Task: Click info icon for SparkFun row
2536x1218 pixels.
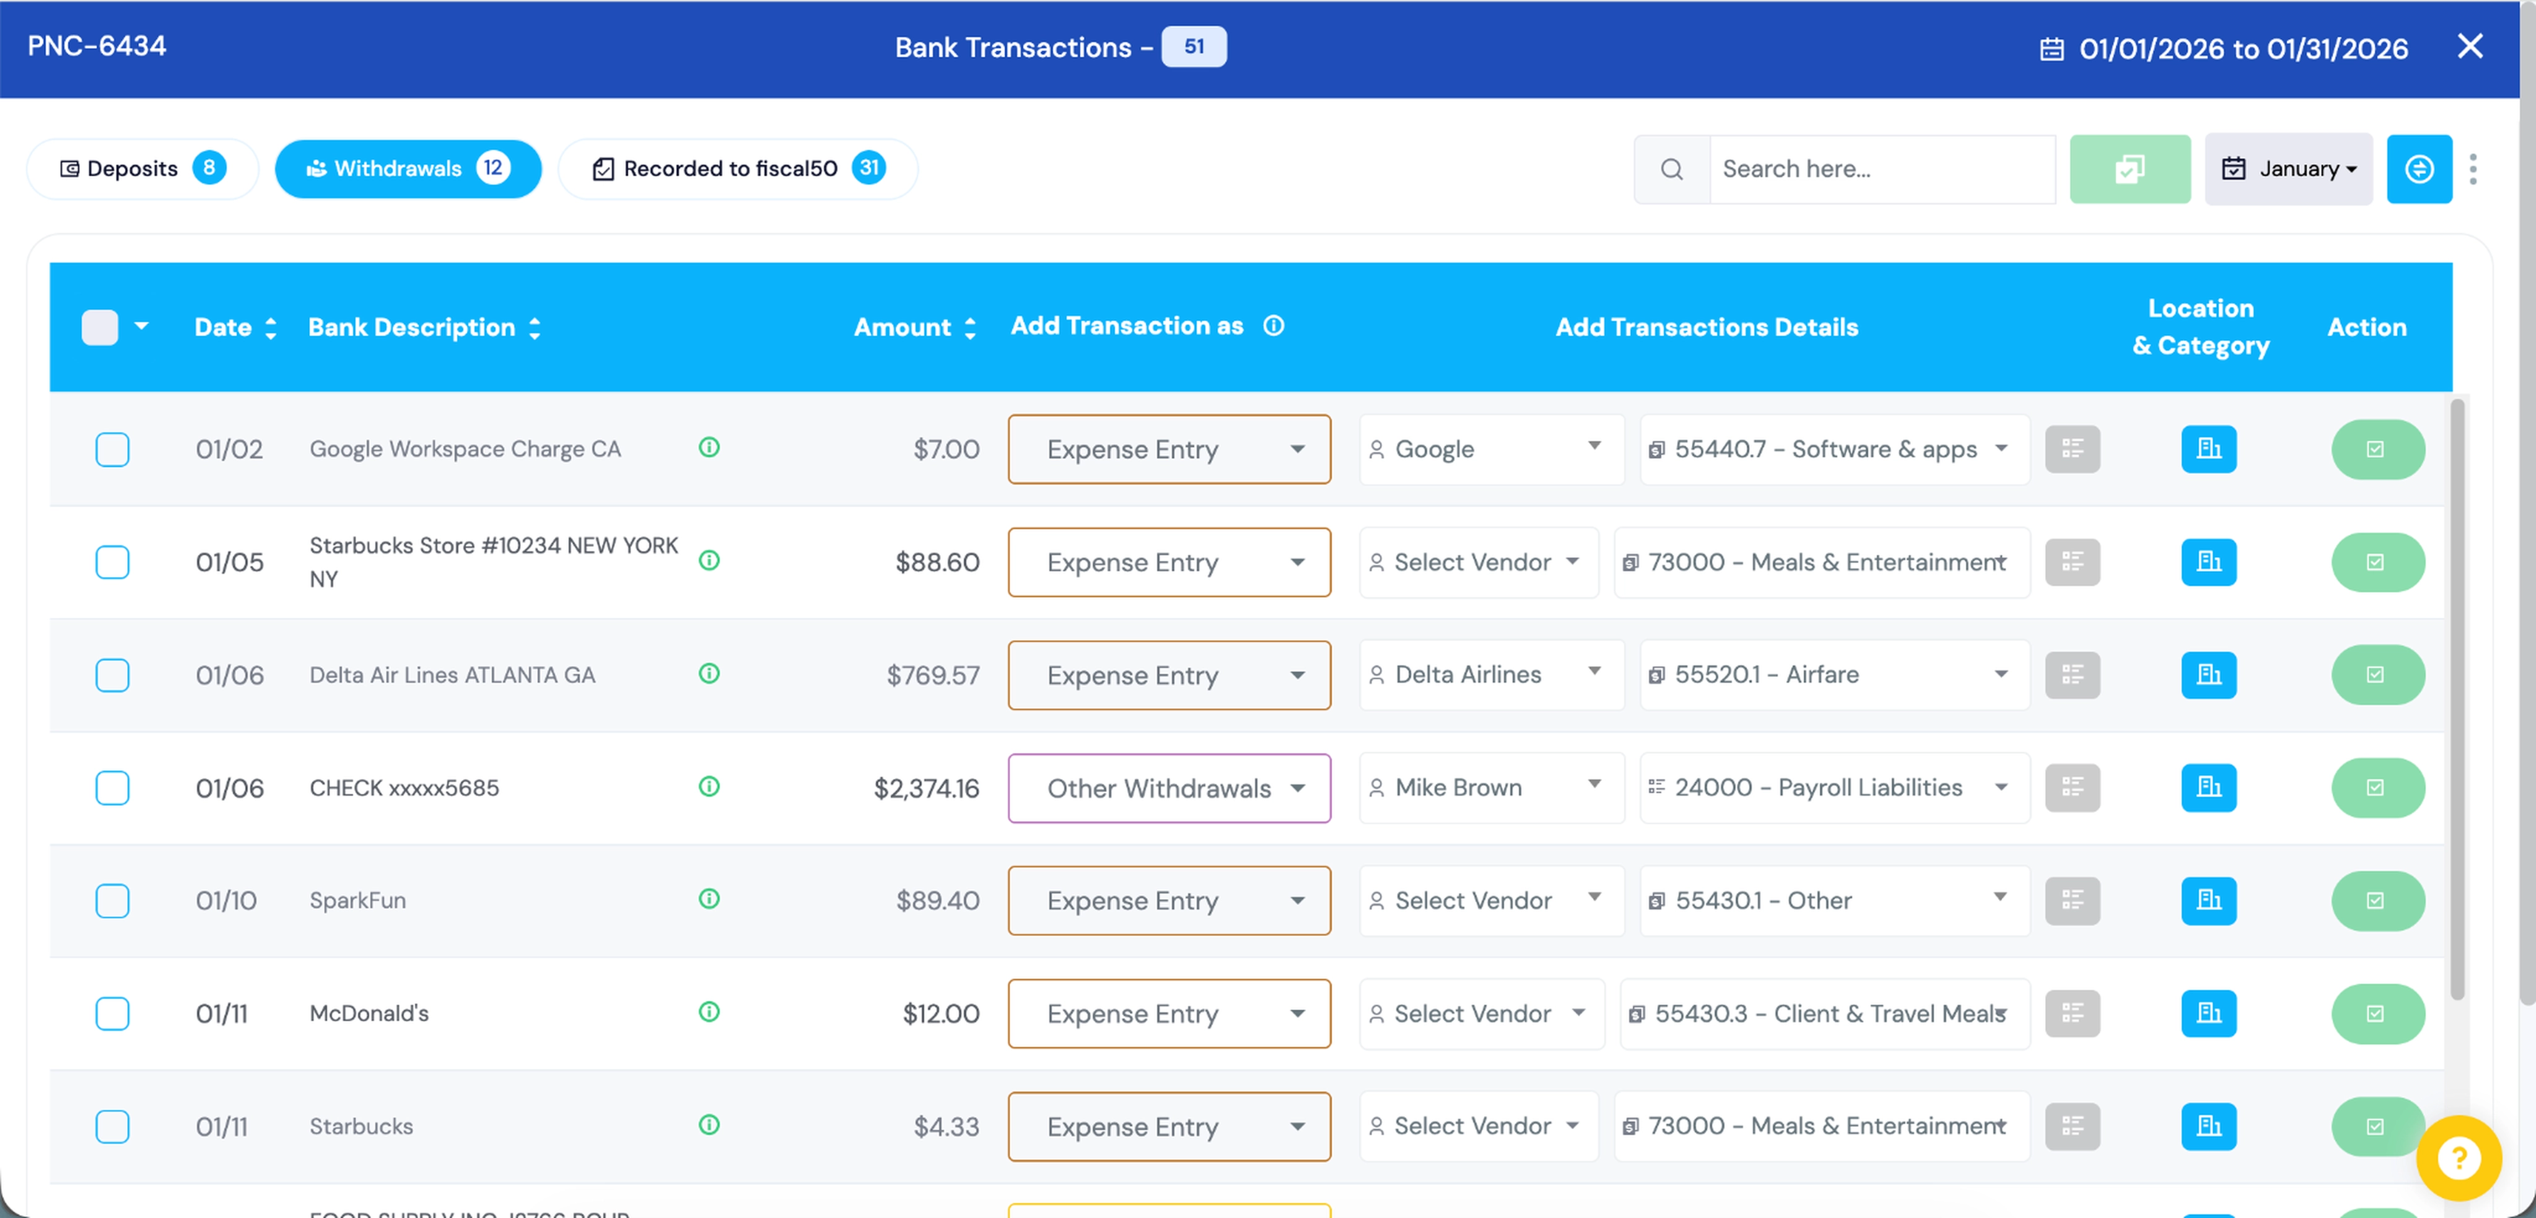Action: pyautogui.click(x=709, y=899)
